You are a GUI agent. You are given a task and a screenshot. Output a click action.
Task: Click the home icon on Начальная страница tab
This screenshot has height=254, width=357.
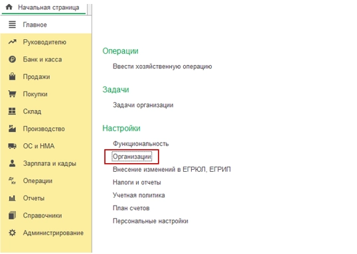click(9, 7)
